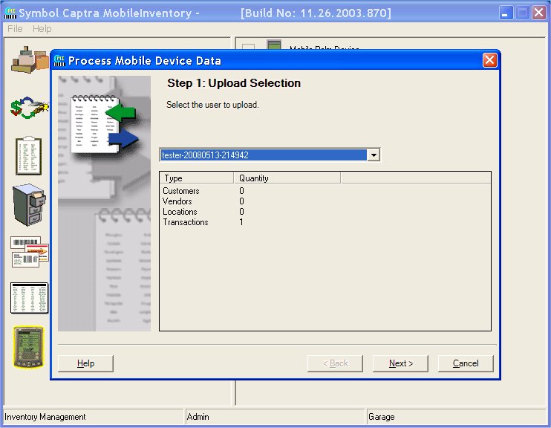Close the Process Mobile Device Data dialog
Screen dimensions: 551x428
(490, 60)
